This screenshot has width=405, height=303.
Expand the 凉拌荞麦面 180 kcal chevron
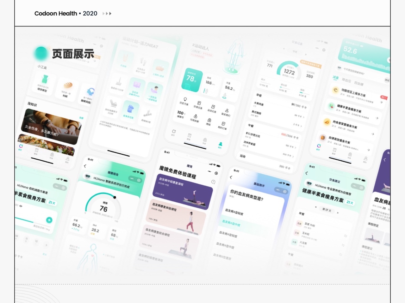tap(296, 147)
